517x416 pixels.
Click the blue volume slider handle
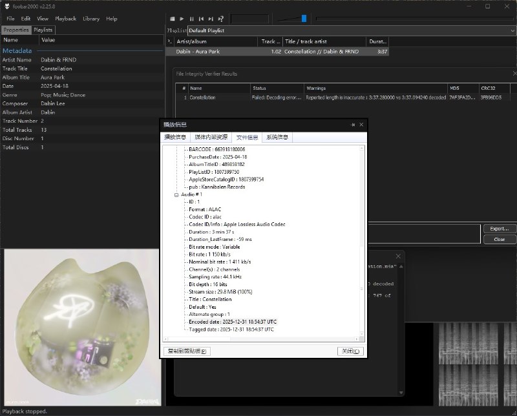tap(304, 19)
